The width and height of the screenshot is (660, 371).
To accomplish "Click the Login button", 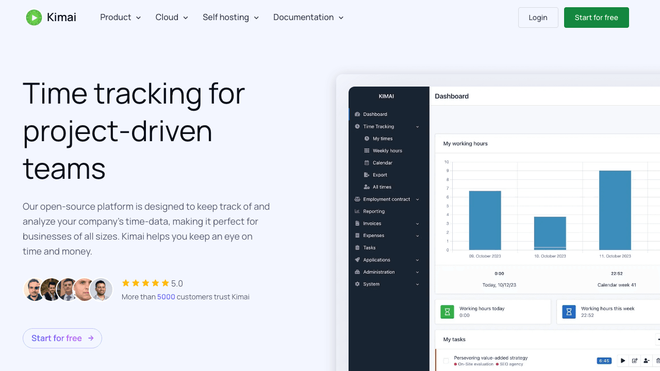I will [538, 18].
